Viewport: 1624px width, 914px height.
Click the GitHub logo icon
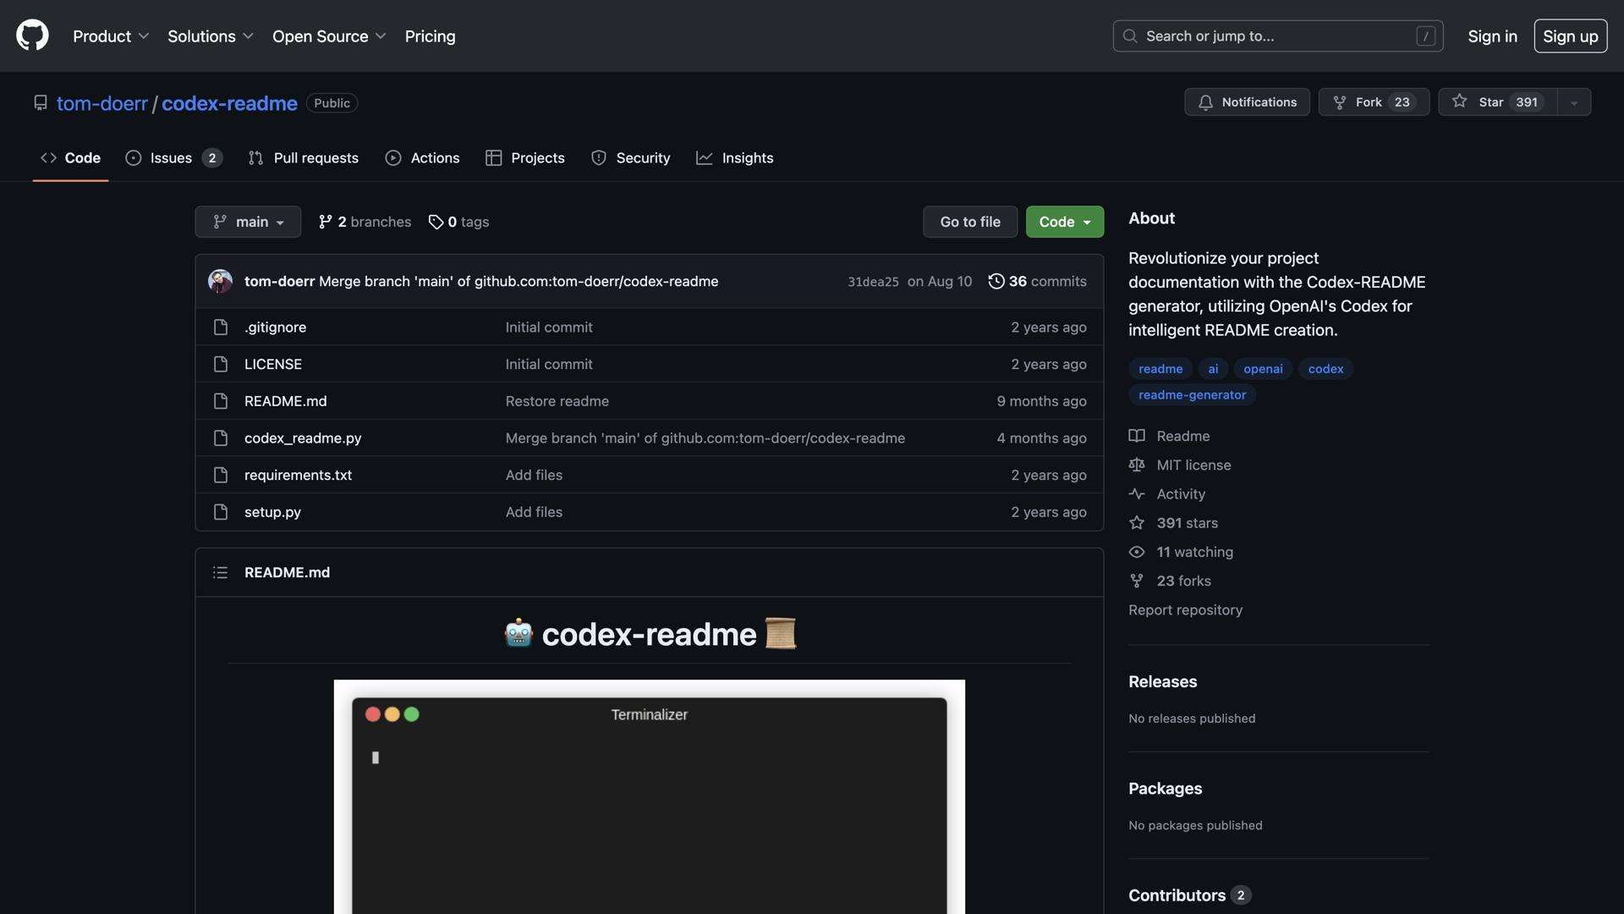(x=31, y=35)
